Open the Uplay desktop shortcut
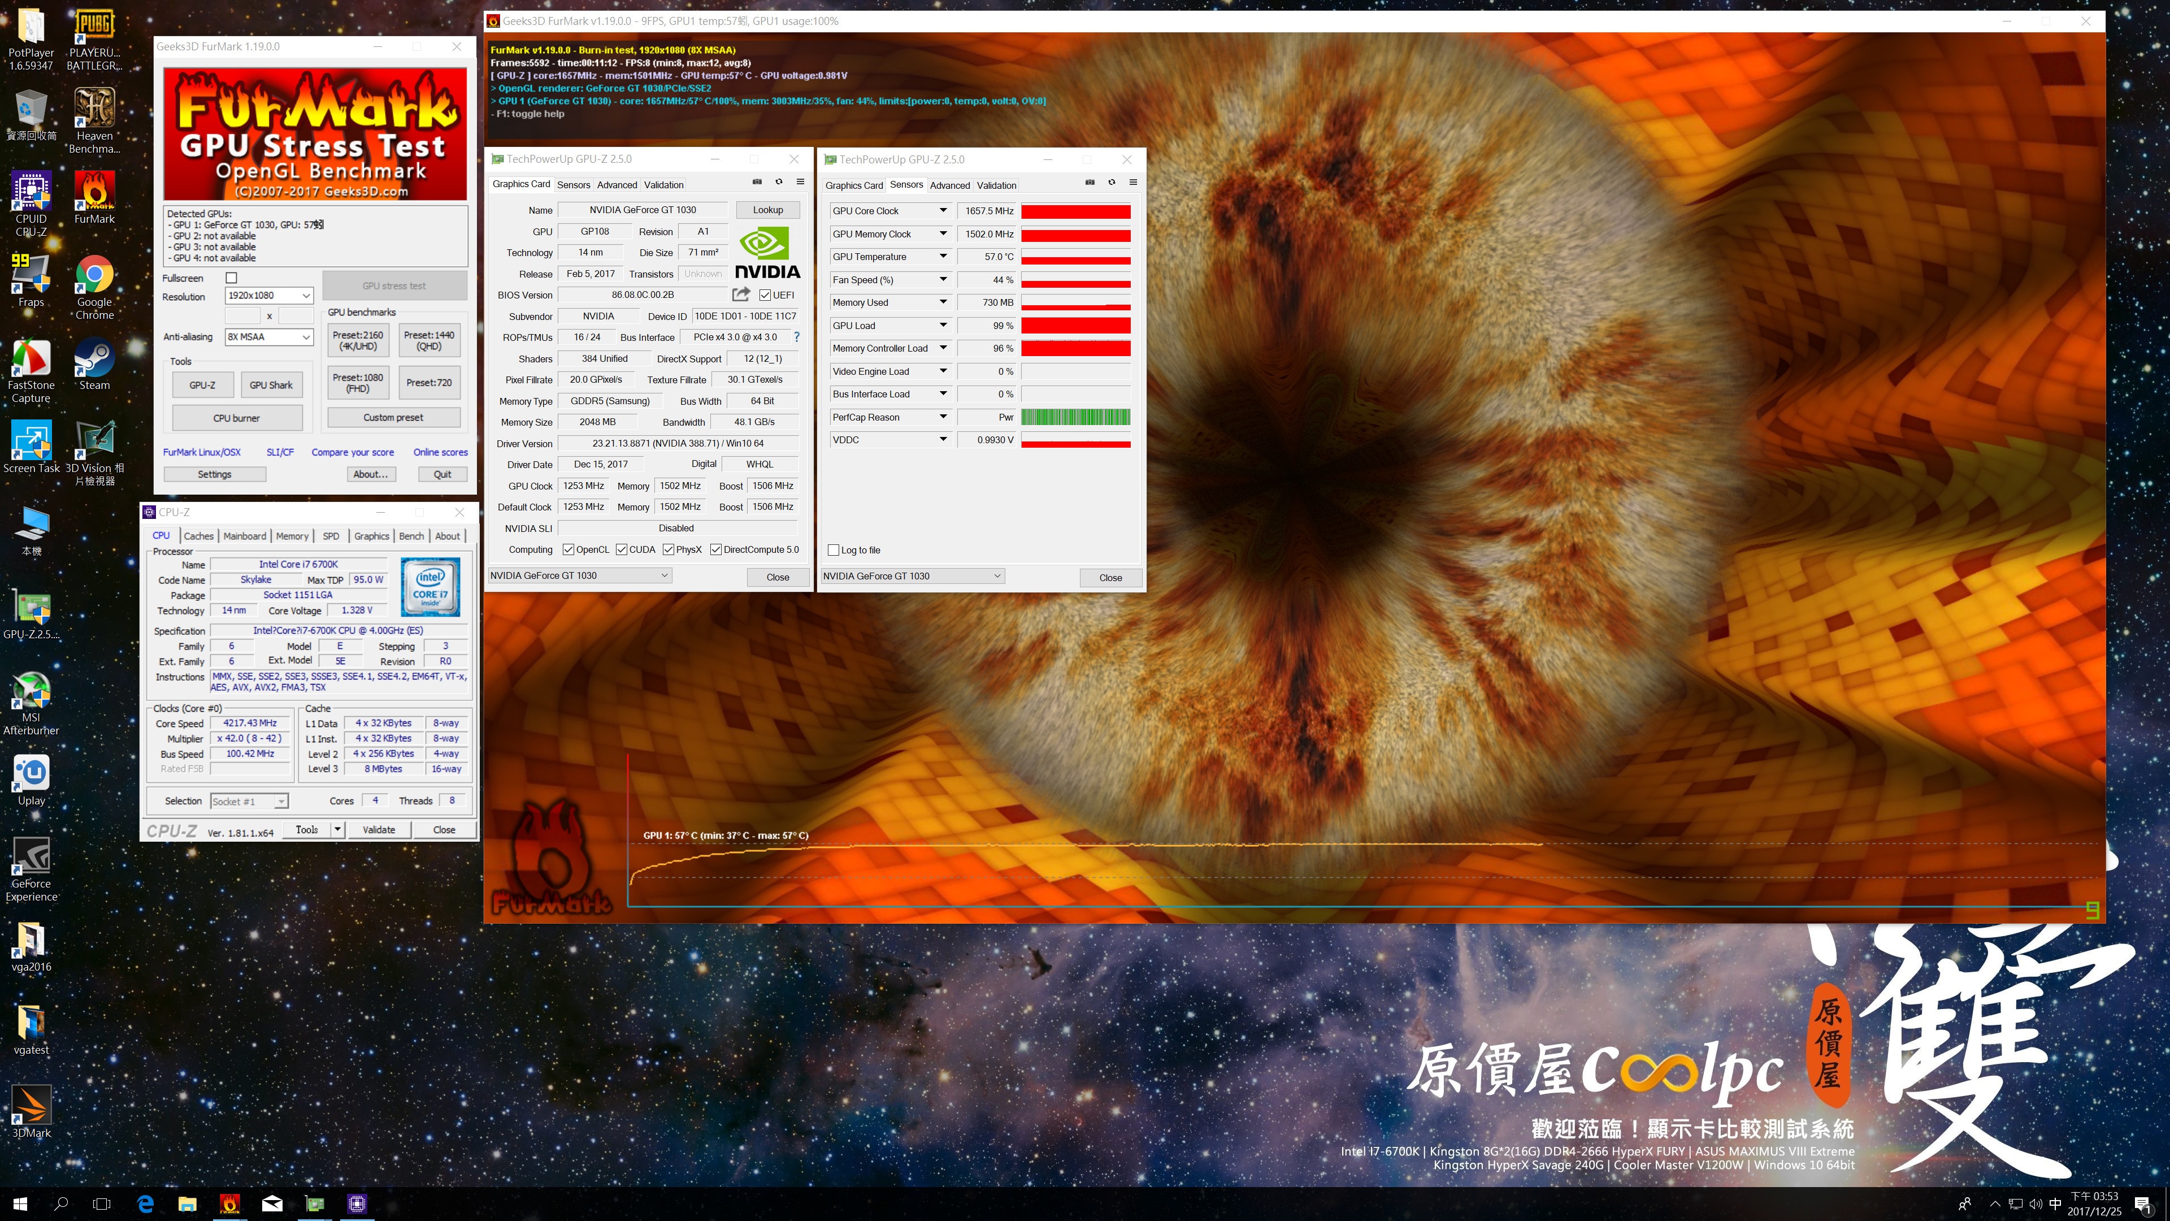2170x1221 pixels. click(31, 780)
